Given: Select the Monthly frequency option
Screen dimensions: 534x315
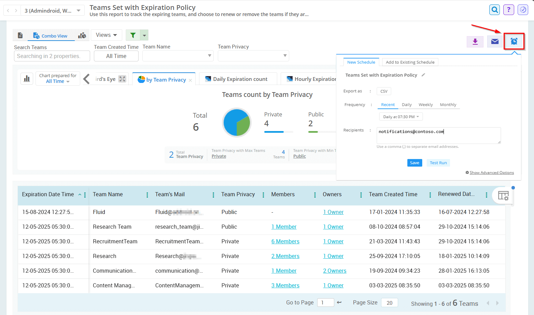Looking at the screenshot, I should [x=448, y=105].
